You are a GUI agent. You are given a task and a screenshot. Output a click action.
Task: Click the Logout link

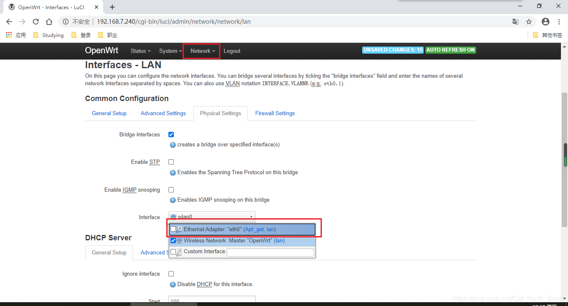tap(232, 51)
